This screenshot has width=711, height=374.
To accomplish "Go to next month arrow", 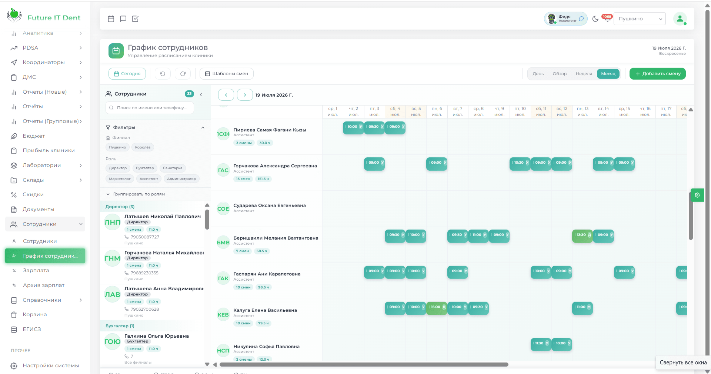I will click(x=245, y=95).
